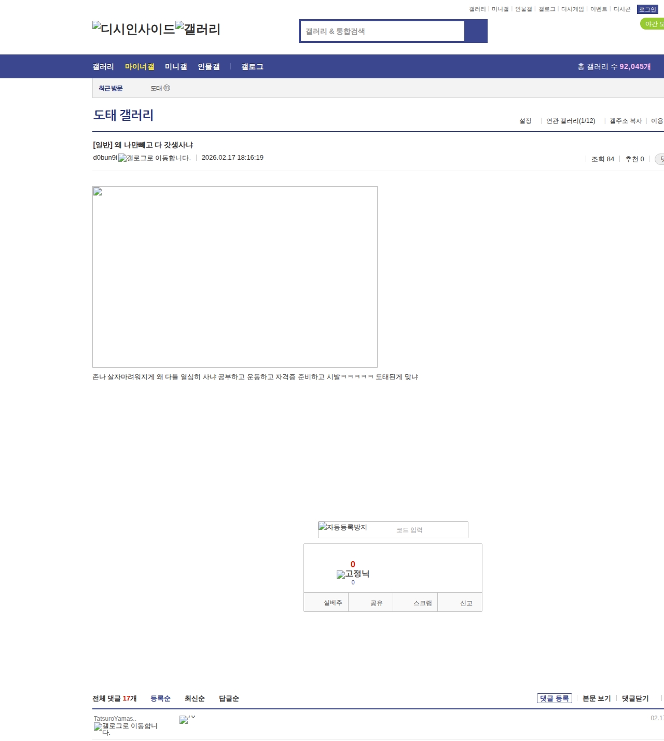Viewport: 664px width, 741px height.
Task: Sort comments by 최신순
Action: pyautogui.click(x=195, y=698)
